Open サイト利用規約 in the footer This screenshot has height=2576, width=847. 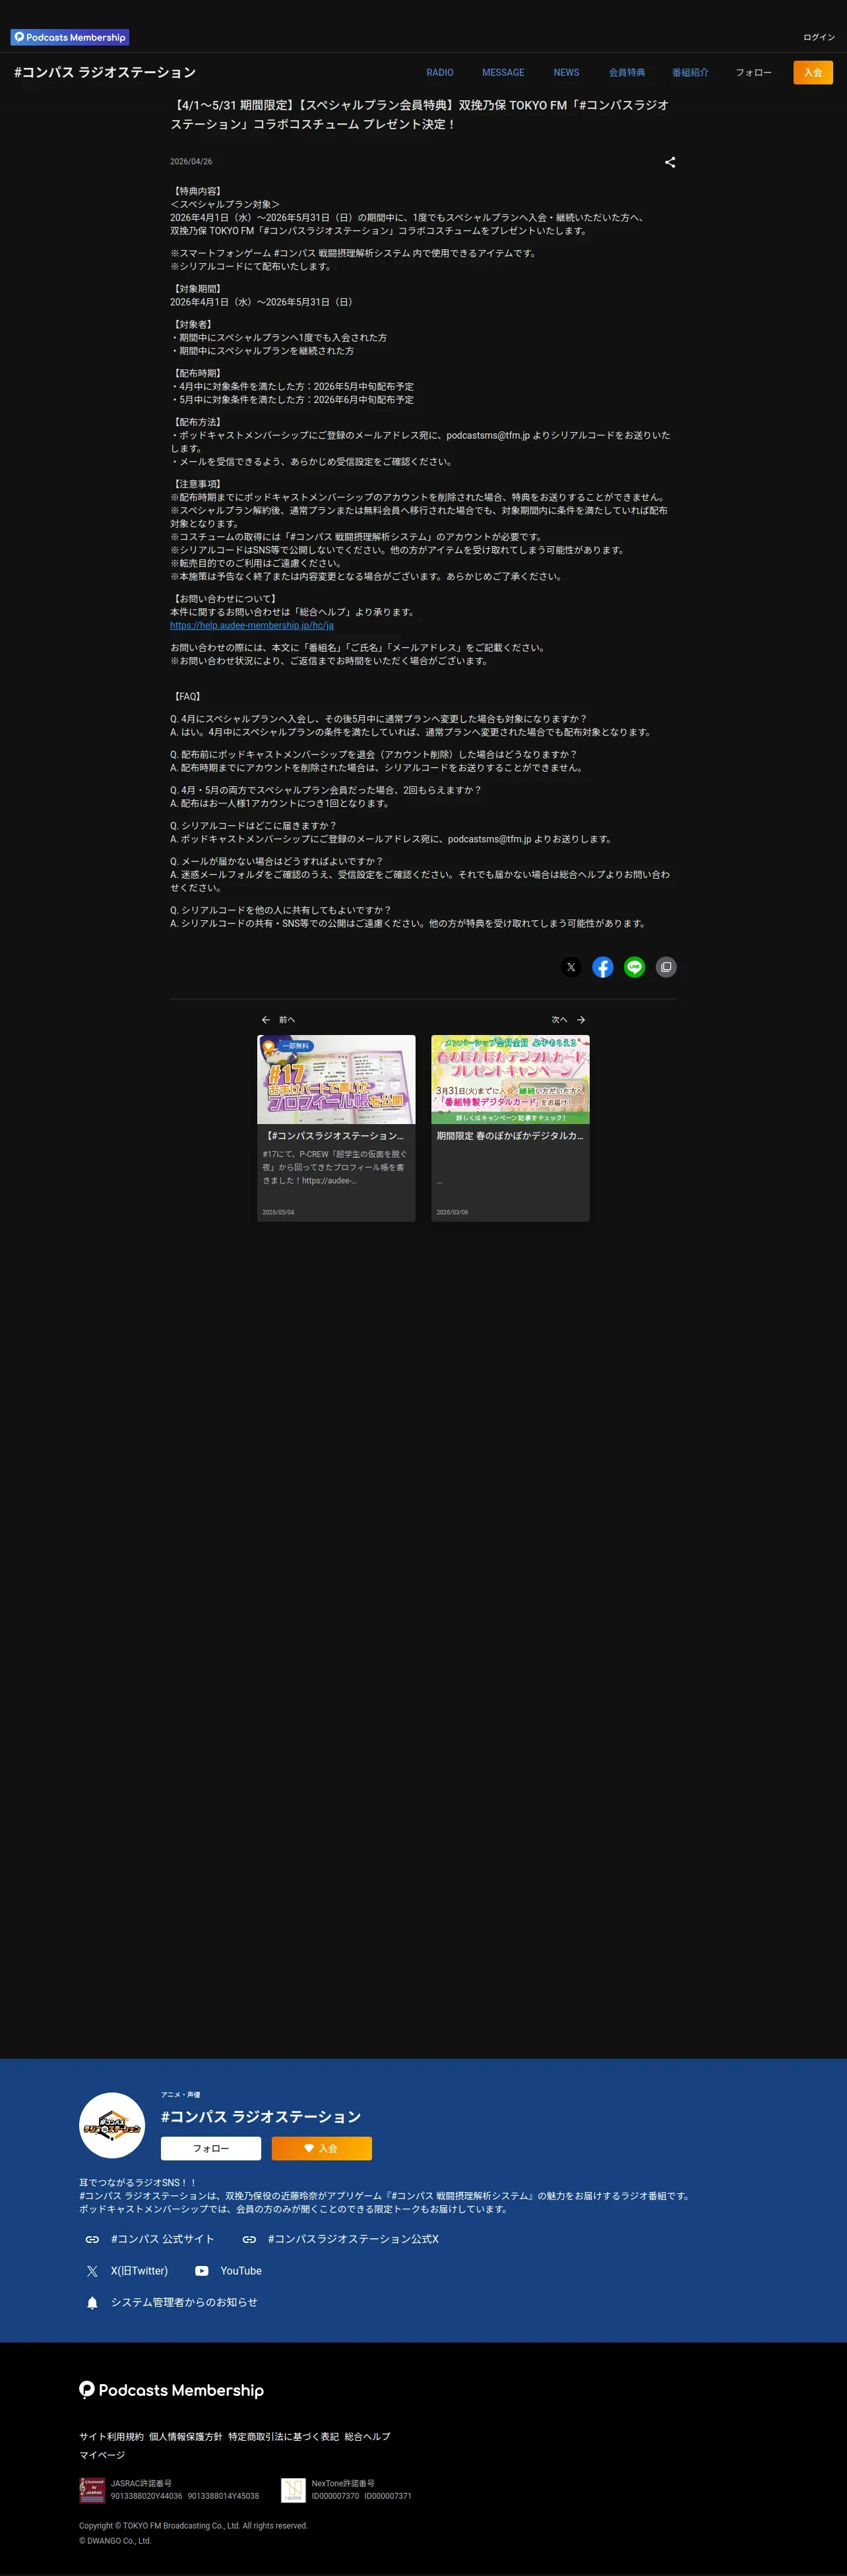[111, 2437]
